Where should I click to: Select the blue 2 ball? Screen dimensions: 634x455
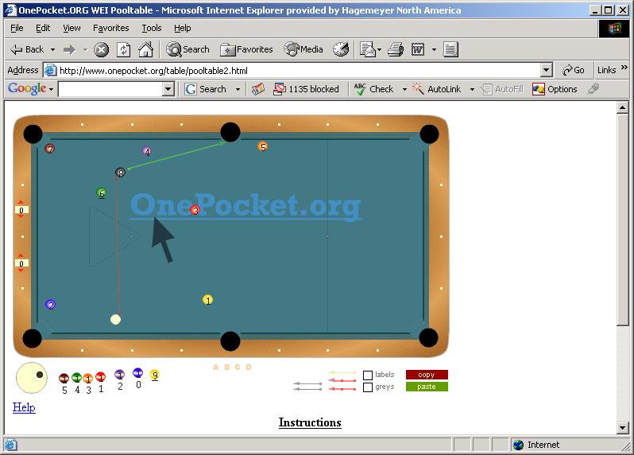[x=51, y=305]
